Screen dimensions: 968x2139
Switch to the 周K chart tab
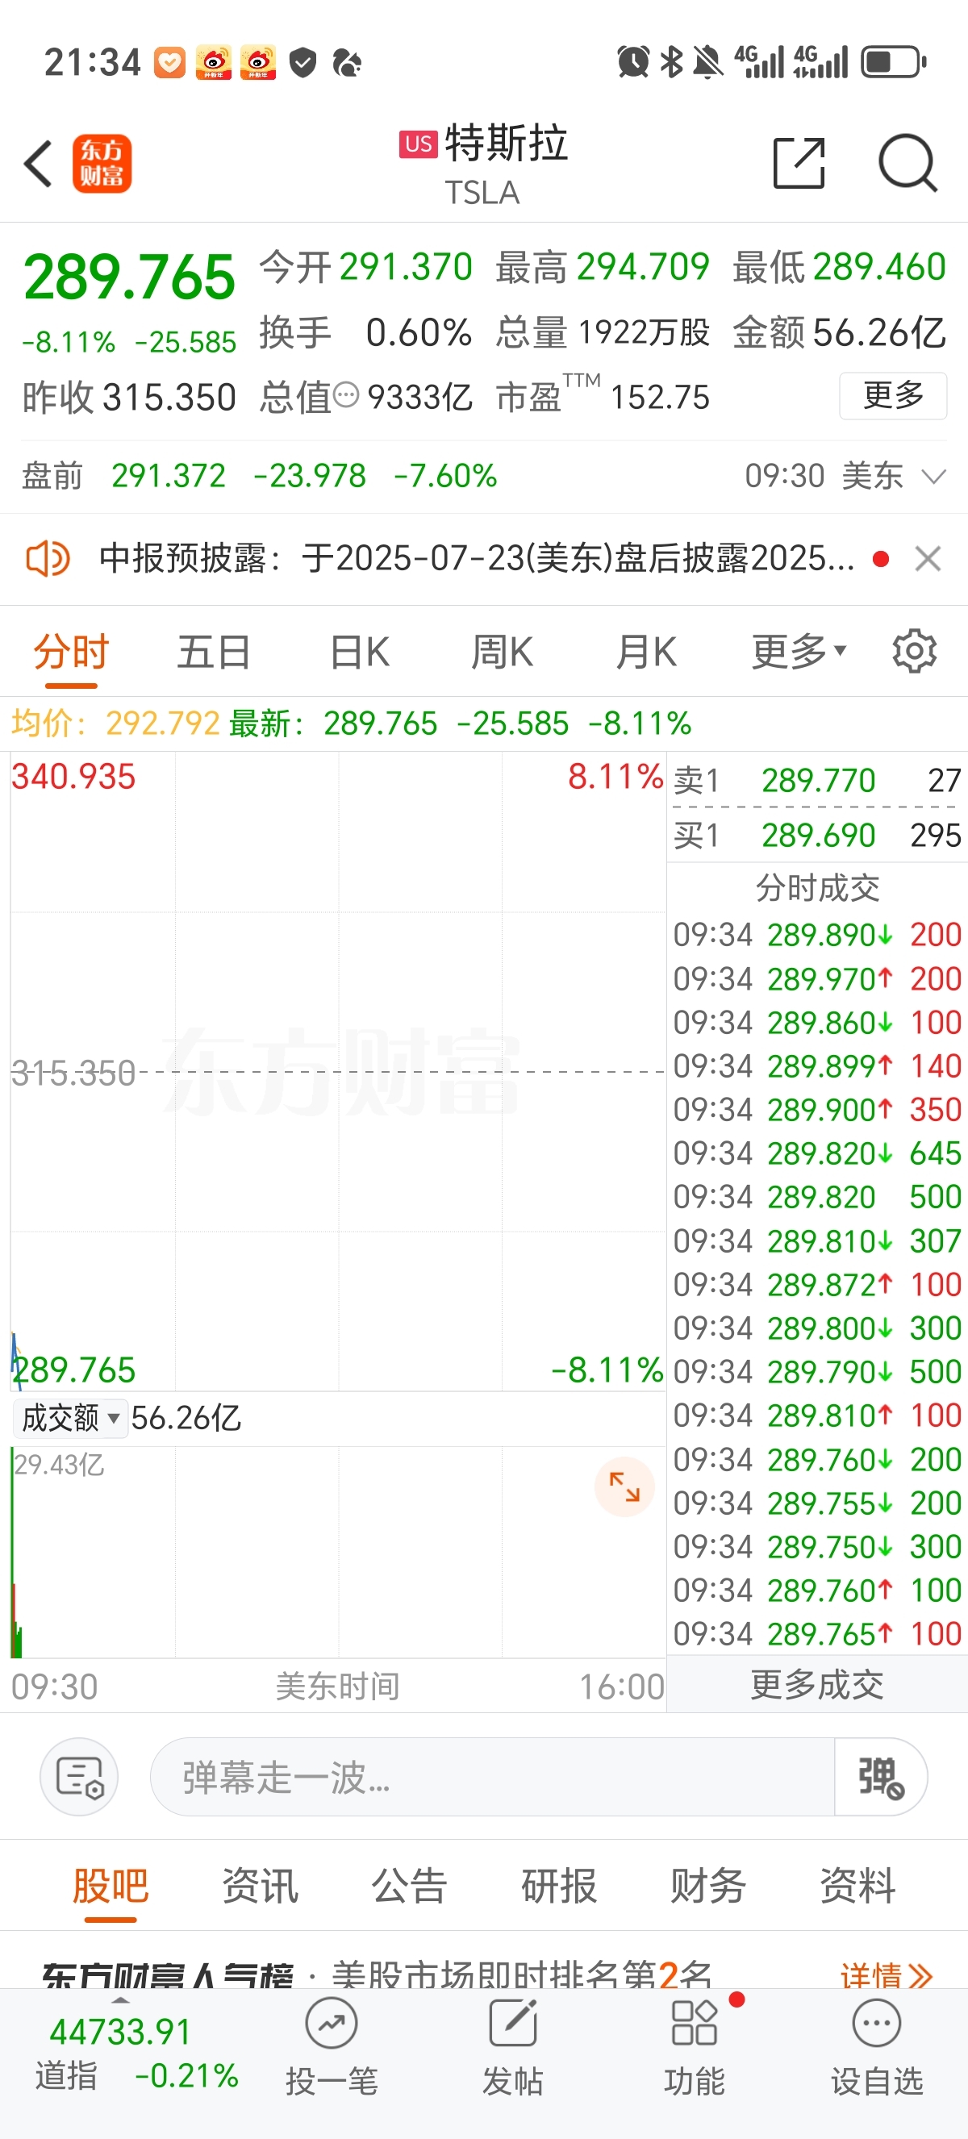tap(503, 652)
